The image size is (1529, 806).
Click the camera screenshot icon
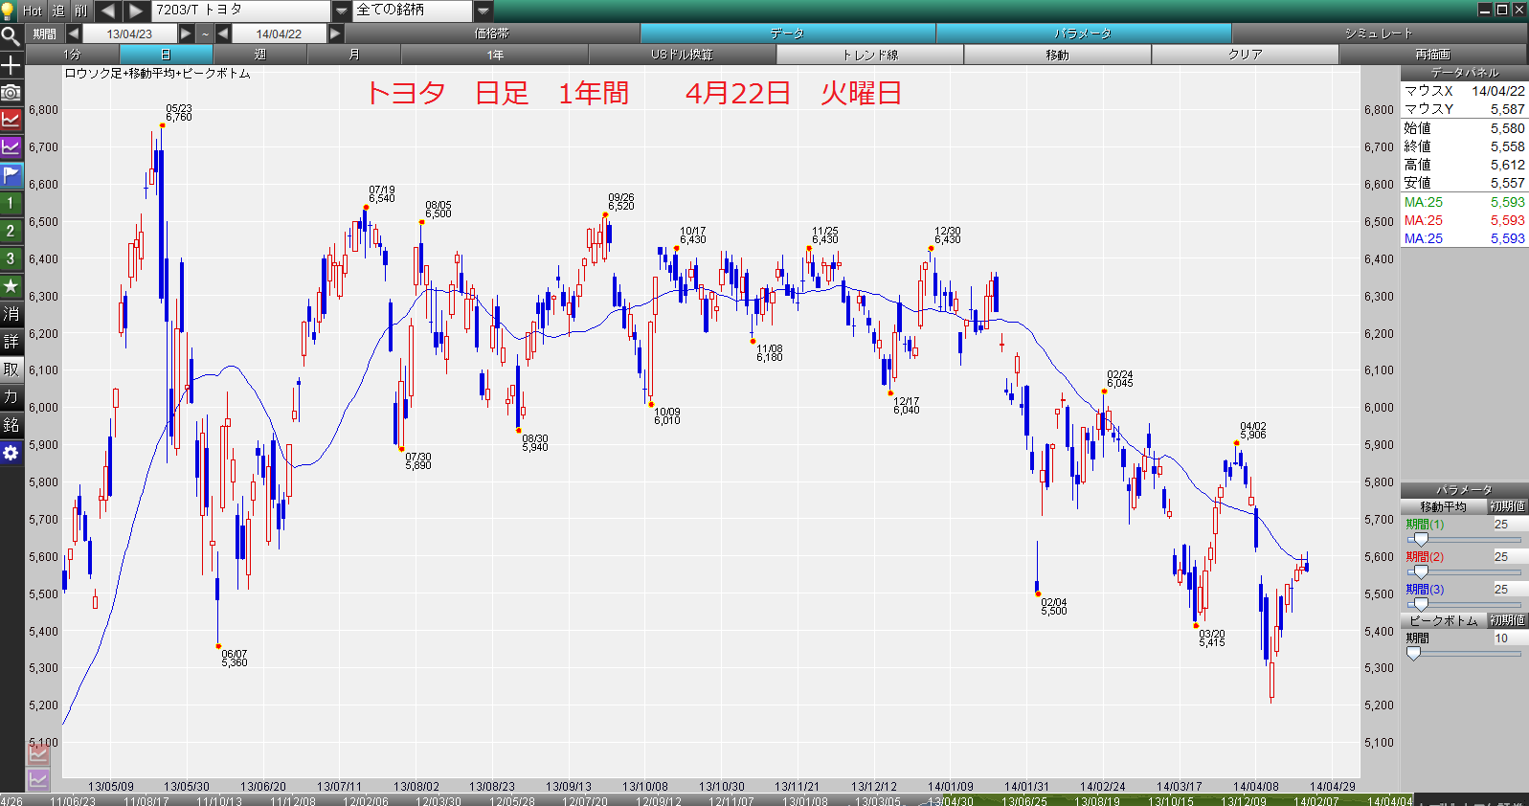click(11, 93)
